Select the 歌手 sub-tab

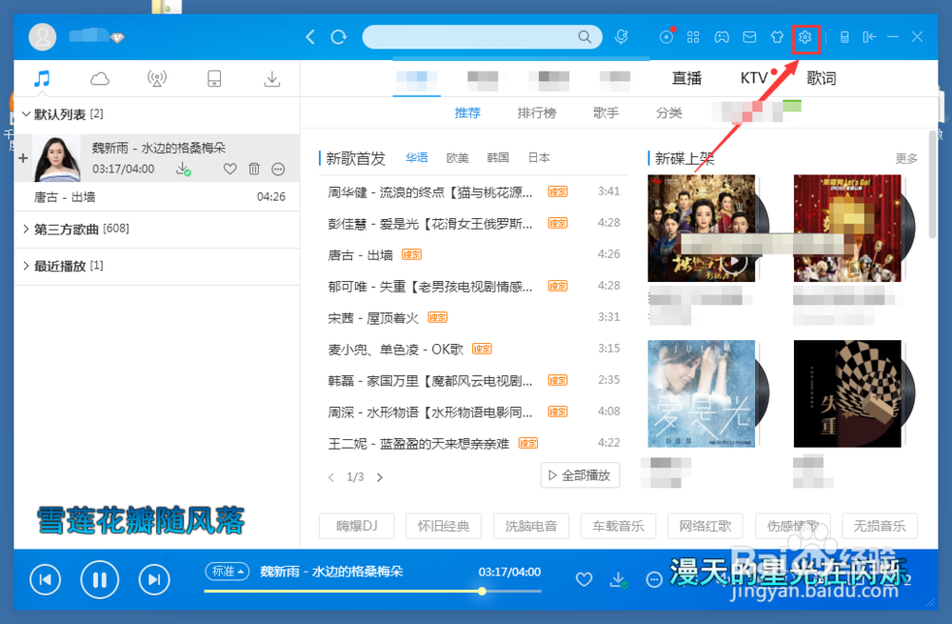(605, 113)
